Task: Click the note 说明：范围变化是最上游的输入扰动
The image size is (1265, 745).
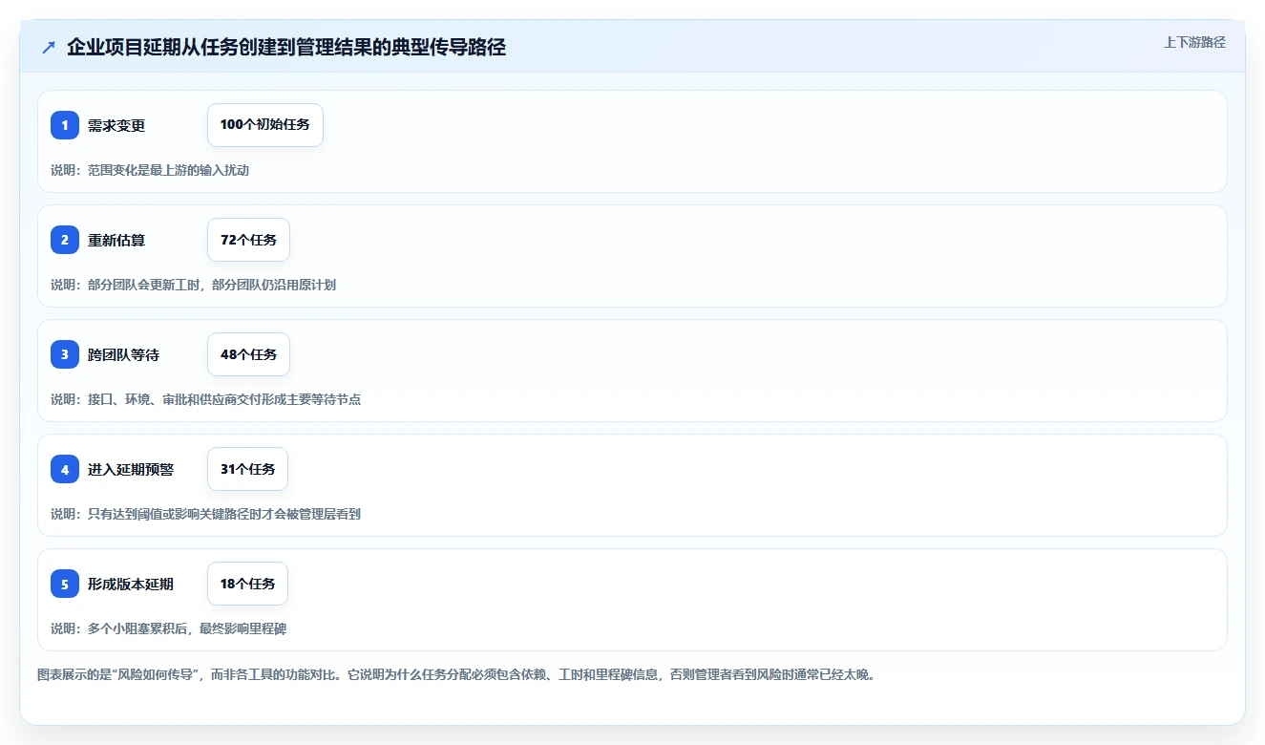Action: tap(150, 170)
